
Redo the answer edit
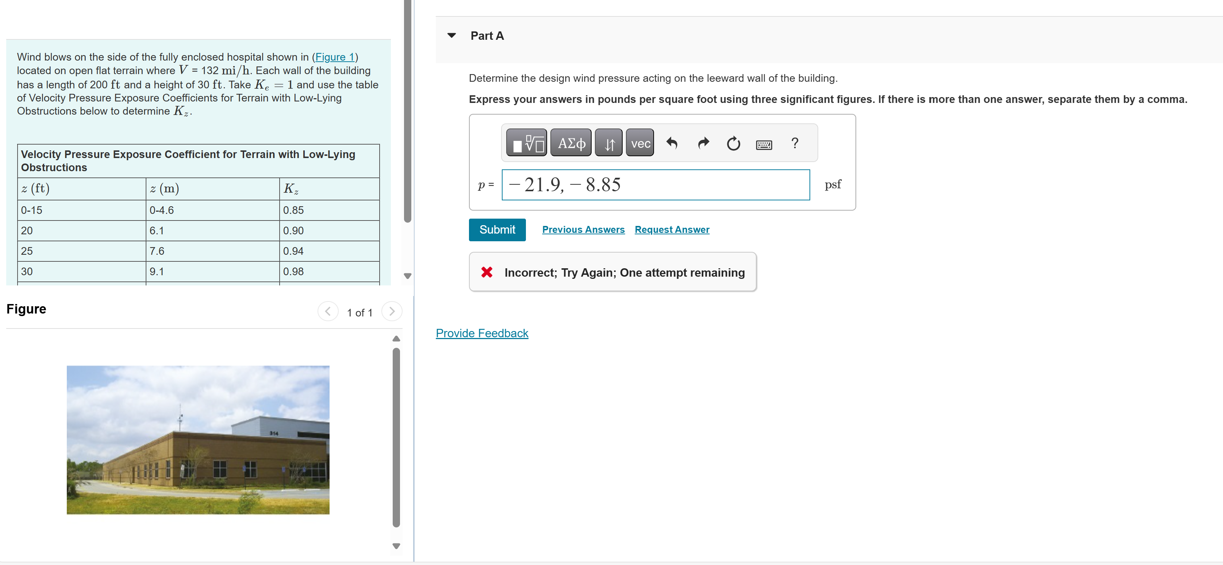703,143
